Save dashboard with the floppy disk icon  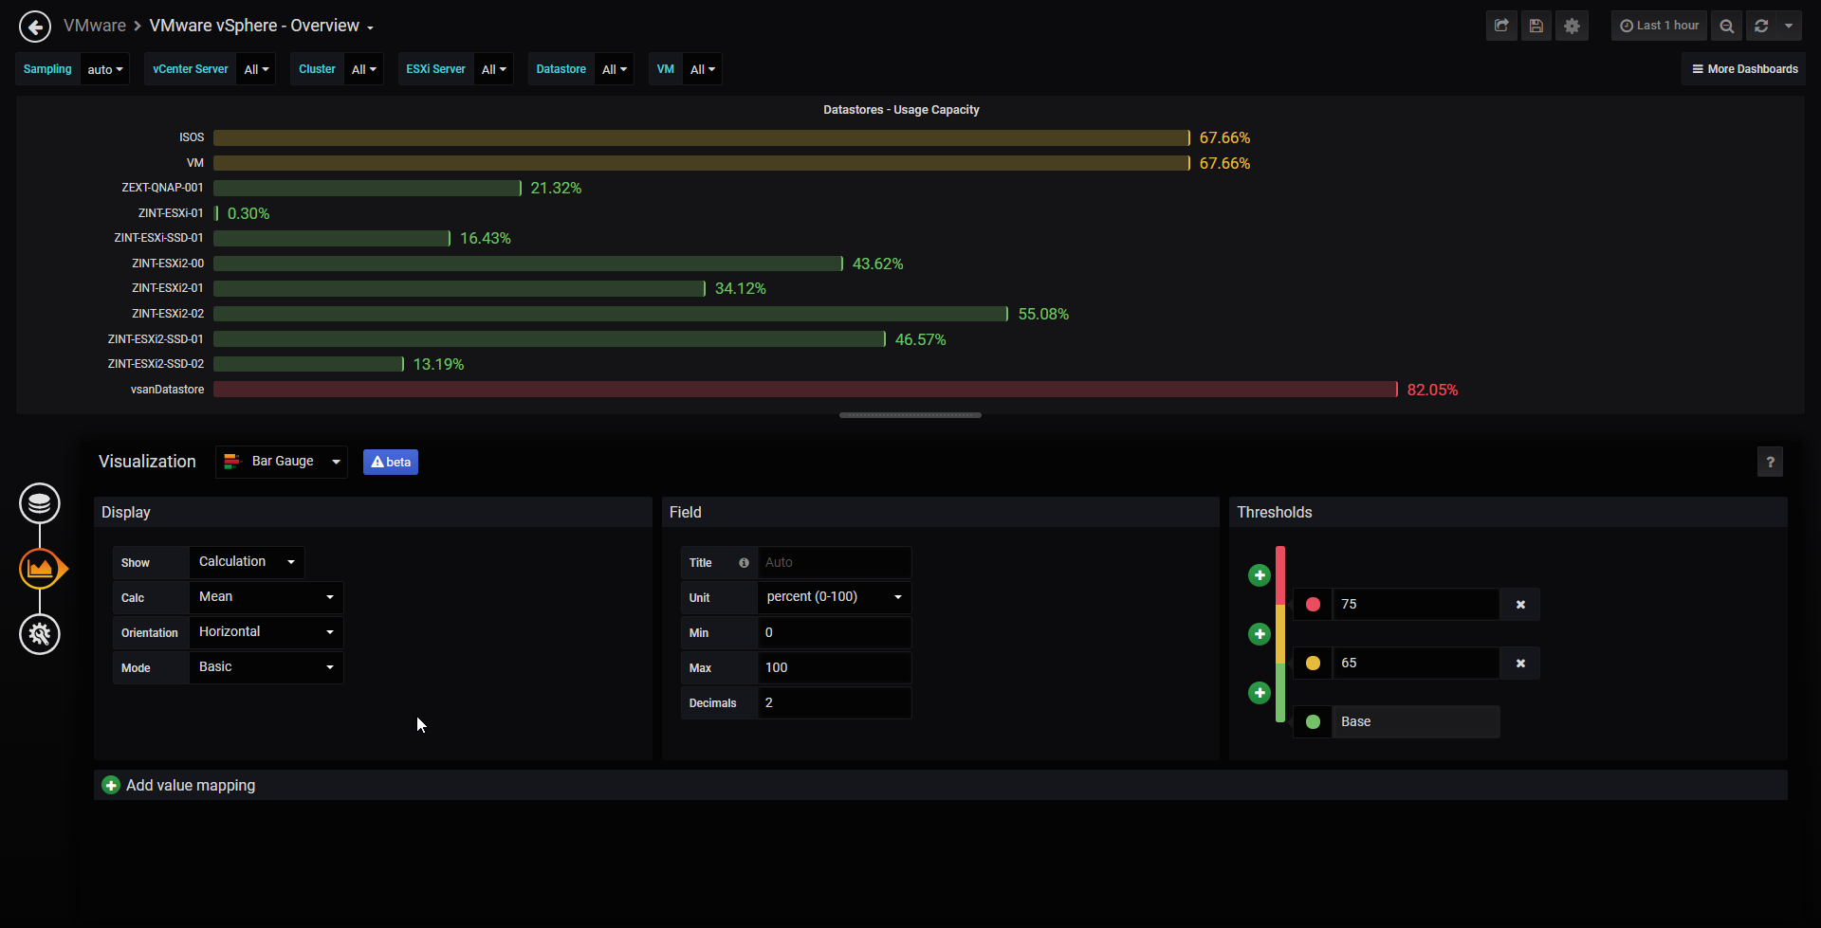1536,27
